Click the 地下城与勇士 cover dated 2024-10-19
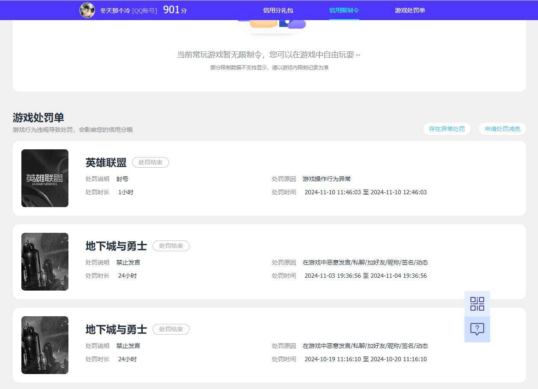This screenshot has height=389, width=538. [45, 345]
